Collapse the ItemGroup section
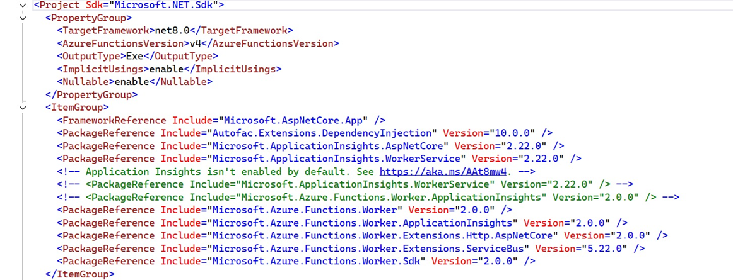The width and height of the screenshot is (733, 280). pyautogui.click(x=22, y=108)
